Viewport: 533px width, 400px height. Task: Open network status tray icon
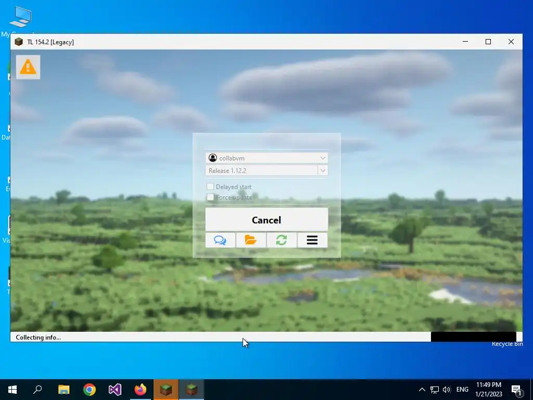click(435, 390)
